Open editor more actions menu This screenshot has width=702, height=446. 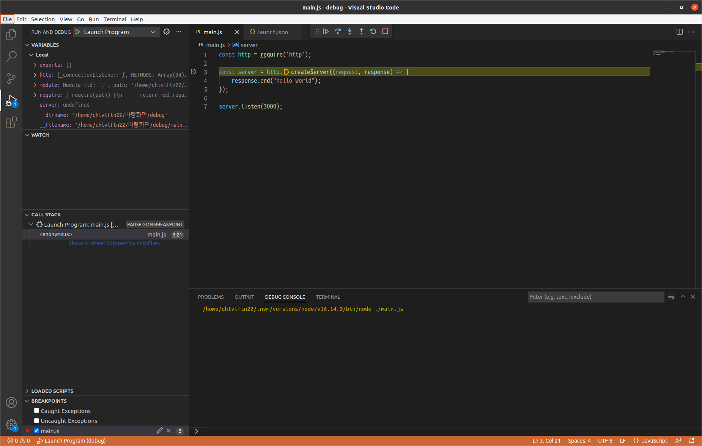coord(691,32)
